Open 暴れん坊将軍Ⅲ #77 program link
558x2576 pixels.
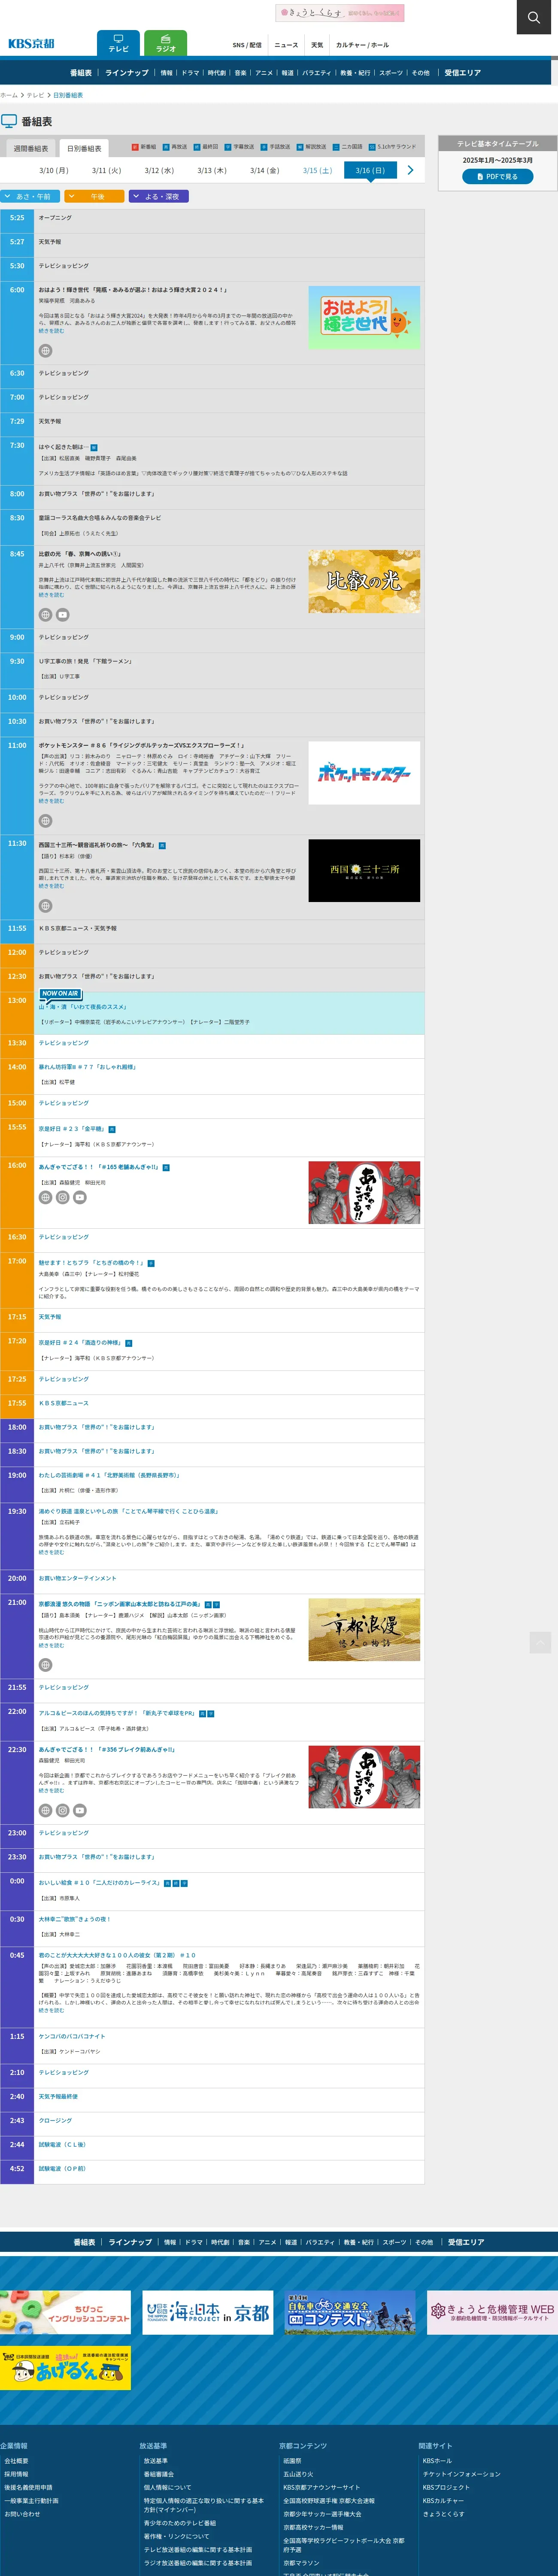pos(87,1067)
